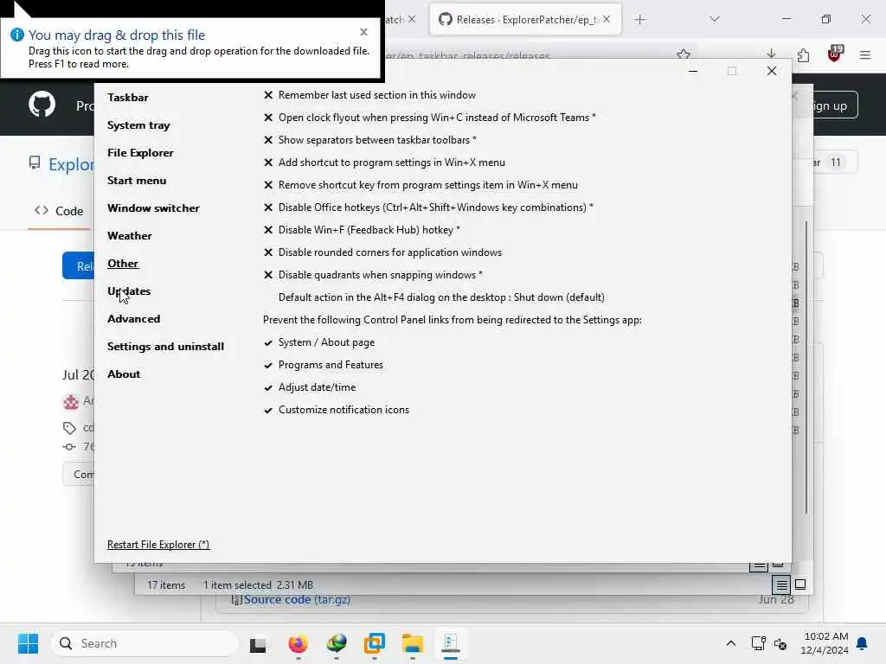This screenshot has height=664, width=886.
Task: Toggle Add shortcut to Win+X menu
Action: [x=384, y=163]
